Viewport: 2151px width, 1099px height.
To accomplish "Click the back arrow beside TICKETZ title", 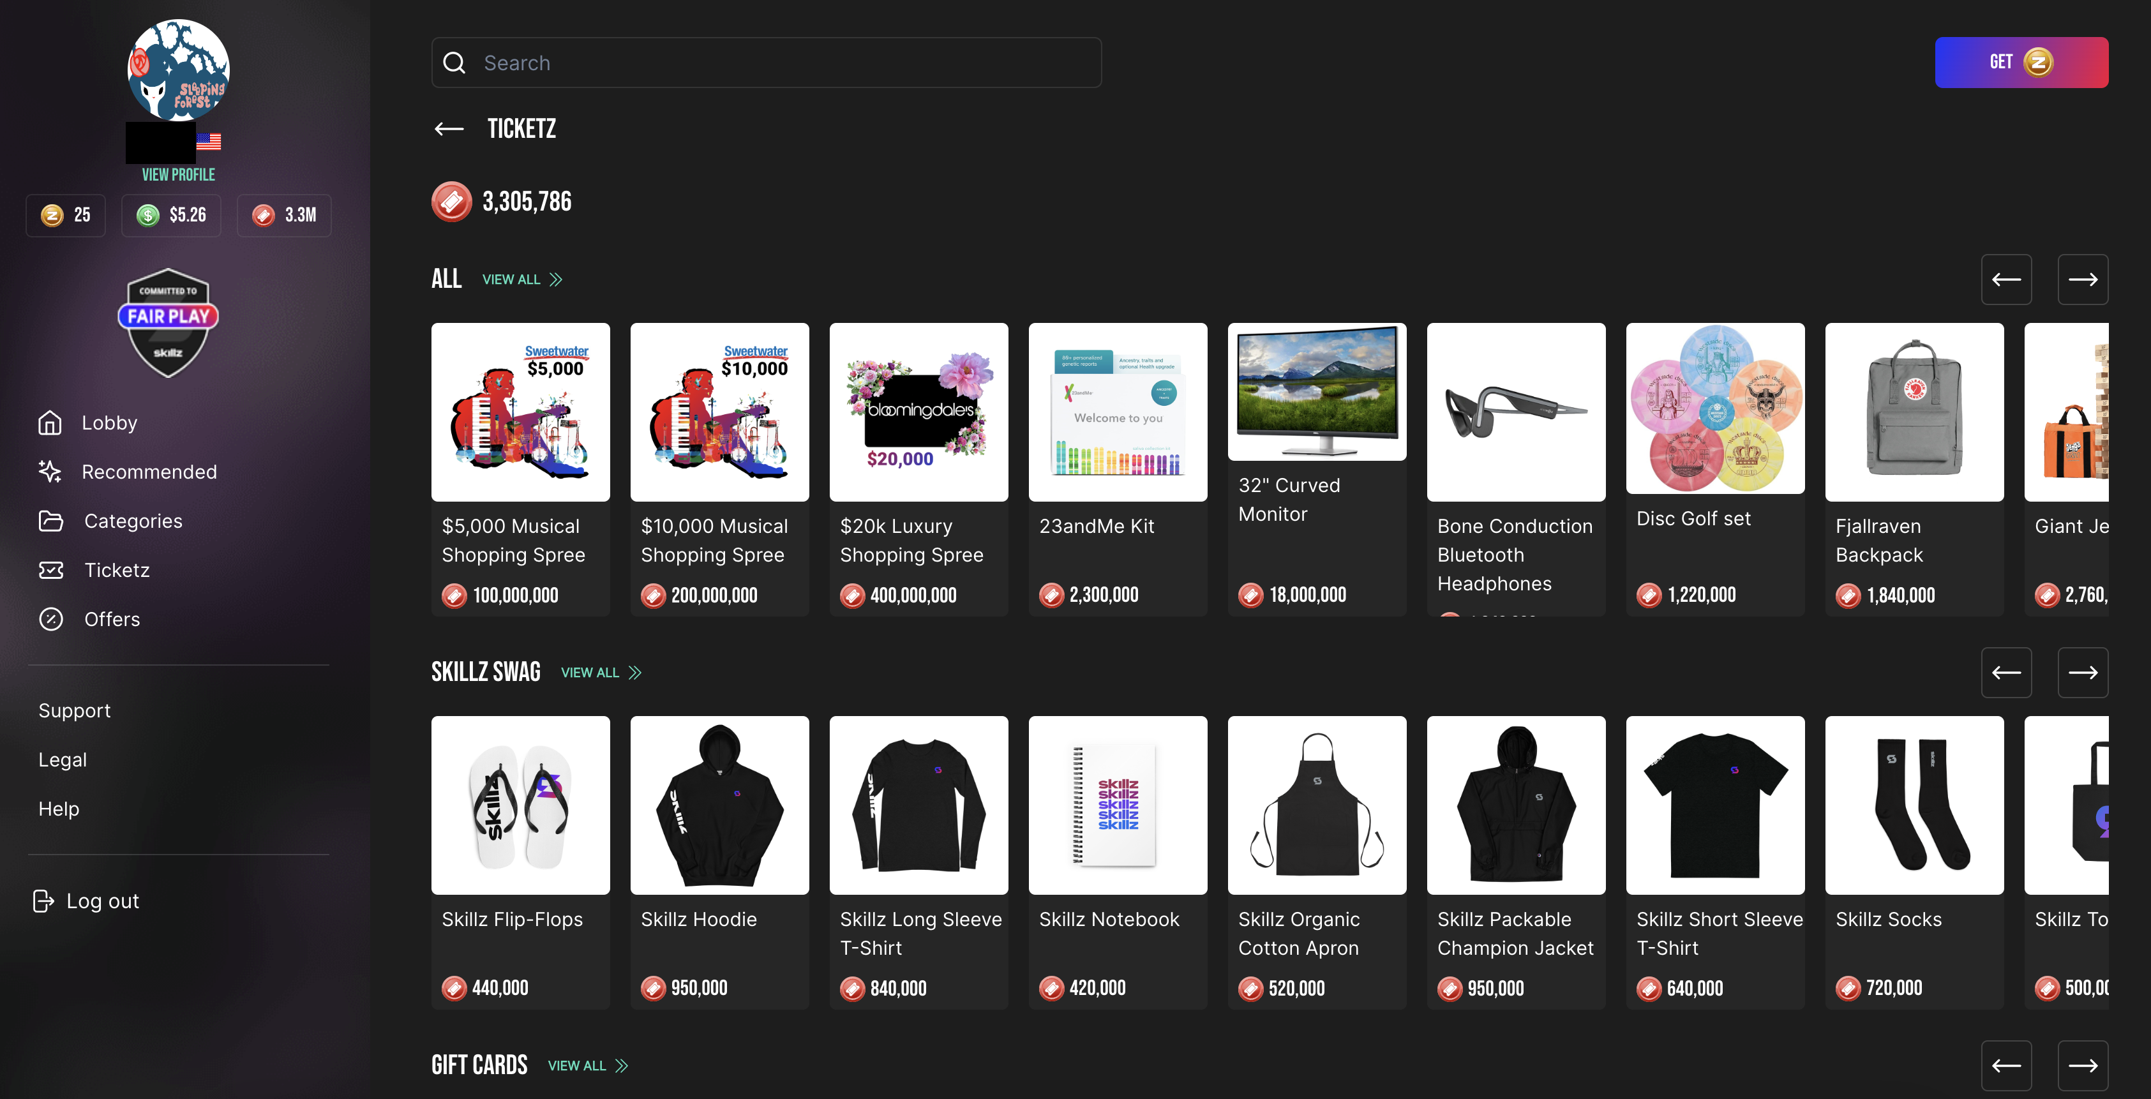I will [449, 129].
